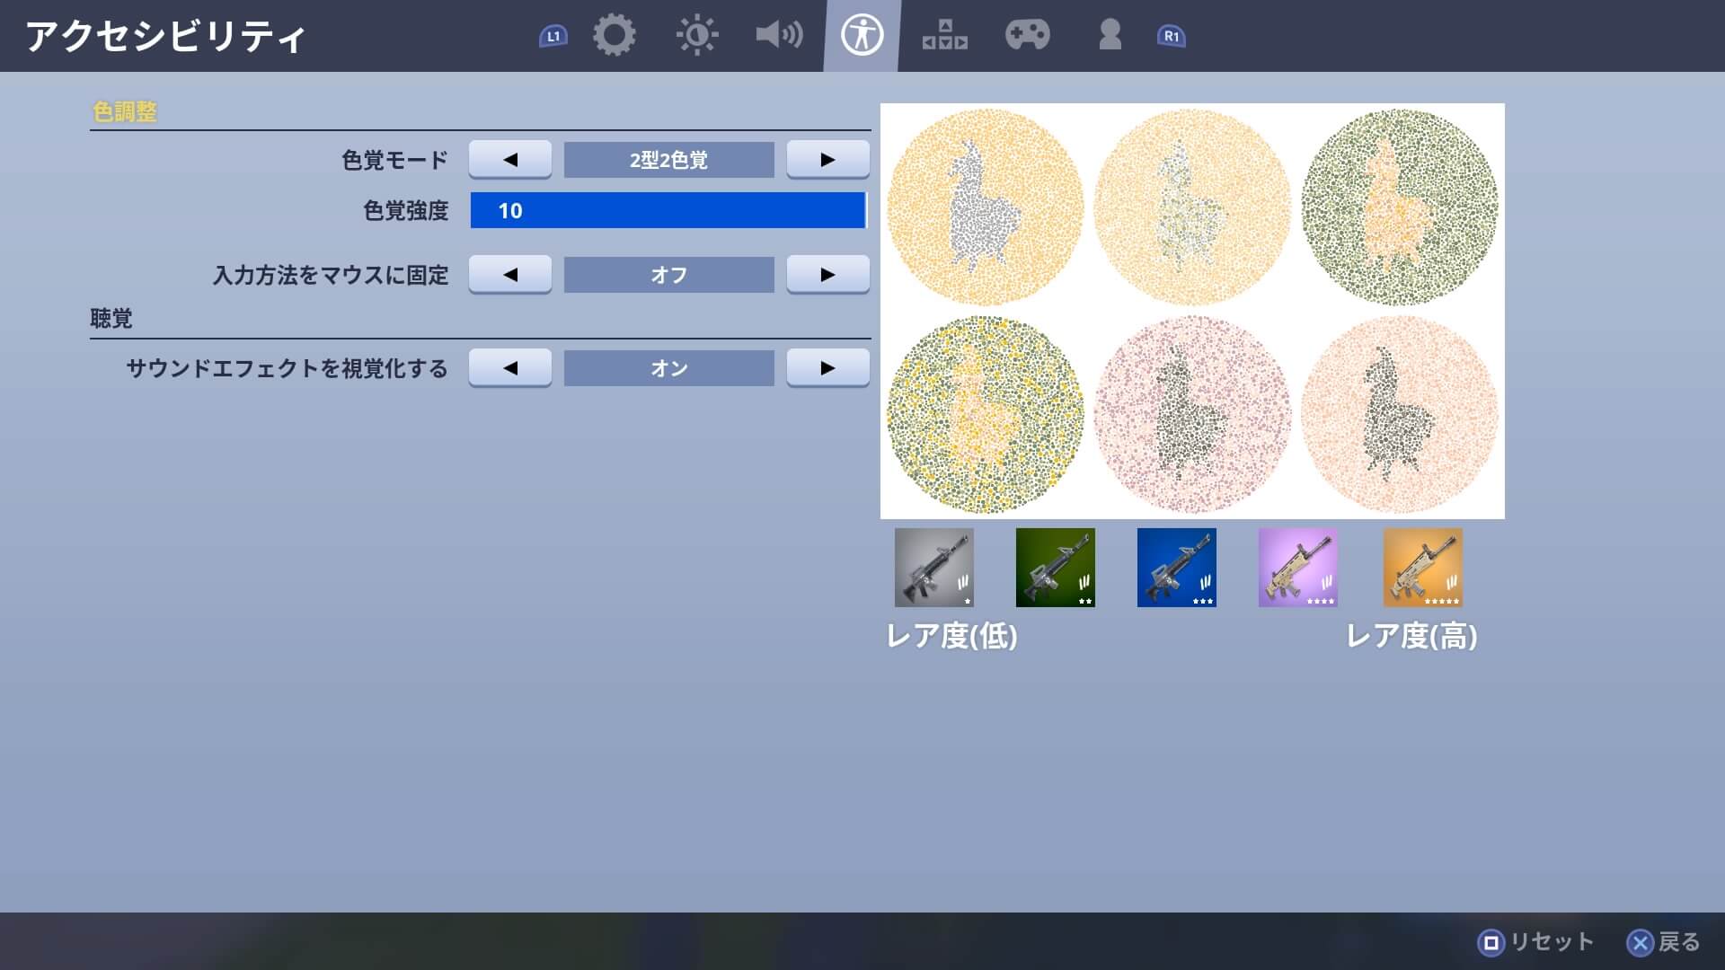
Task: Select next color vision mode (色覚モード)
Action: [x=827, y=160]
